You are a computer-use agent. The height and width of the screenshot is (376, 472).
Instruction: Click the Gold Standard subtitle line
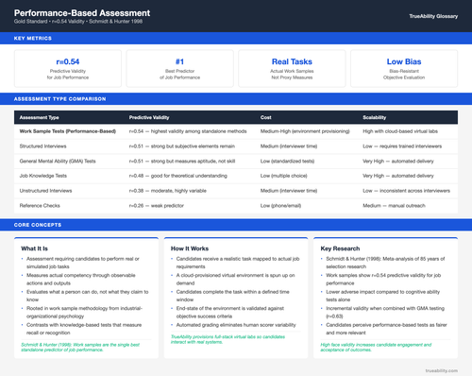tap(78, 22)
